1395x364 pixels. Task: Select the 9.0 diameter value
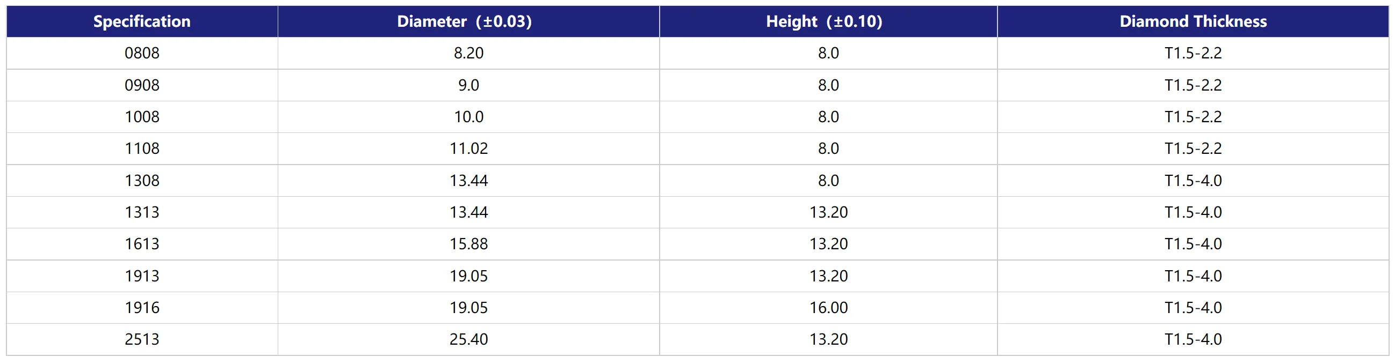coord(468,85)
